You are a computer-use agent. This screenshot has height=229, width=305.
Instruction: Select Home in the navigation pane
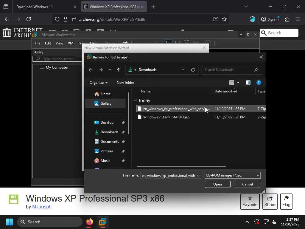pos(105,94)
